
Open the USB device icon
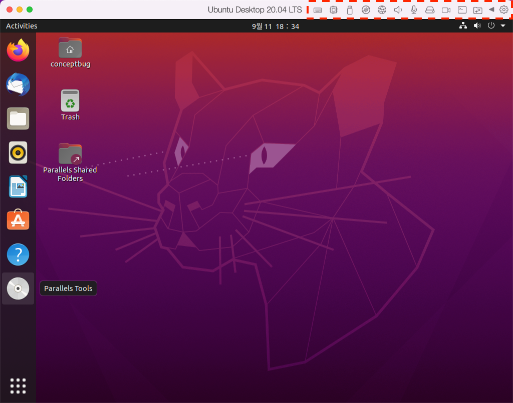coord(350,10)
